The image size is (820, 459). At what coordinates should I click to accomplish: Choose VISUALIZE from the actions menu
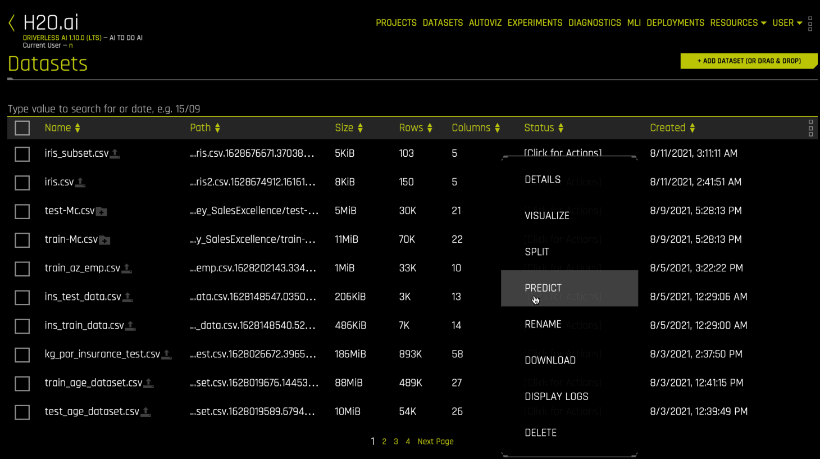click(x=570, y=216)
